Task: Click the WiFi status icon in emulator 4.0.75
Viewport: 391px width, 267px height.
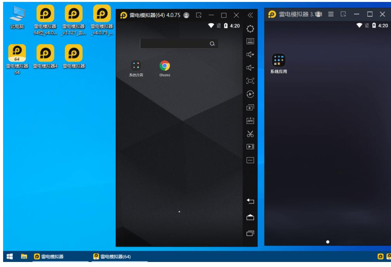Action: (x=211, y=26)
